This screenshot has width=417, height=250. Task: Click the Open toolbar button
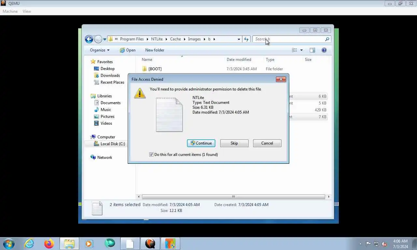point(127,50)
